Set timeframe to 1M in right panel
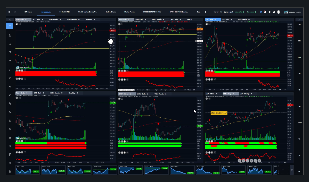Image resolution: width=309 pixels, height=182 pixels. click(299, 25)
